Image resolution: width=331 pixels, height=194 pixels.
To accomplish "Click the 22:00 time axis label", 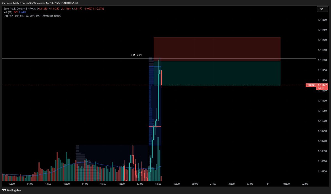I will click(x=231, y=184).
